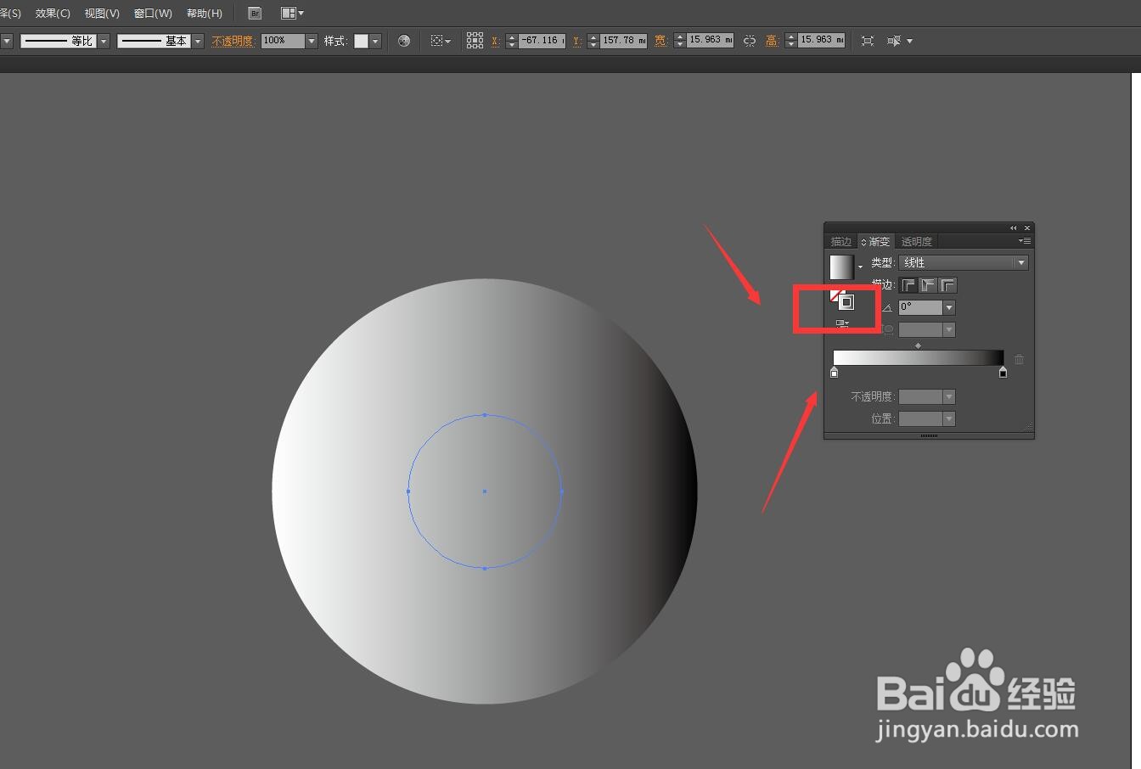Open the 视图(V) menu
The width and height of the screenshot is (1141, 769).
coord(102,14)
